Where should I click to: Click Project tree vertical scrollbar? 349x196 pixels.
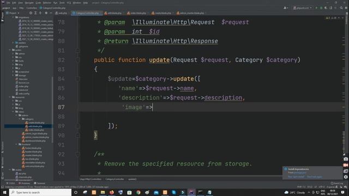click(52, 110)
